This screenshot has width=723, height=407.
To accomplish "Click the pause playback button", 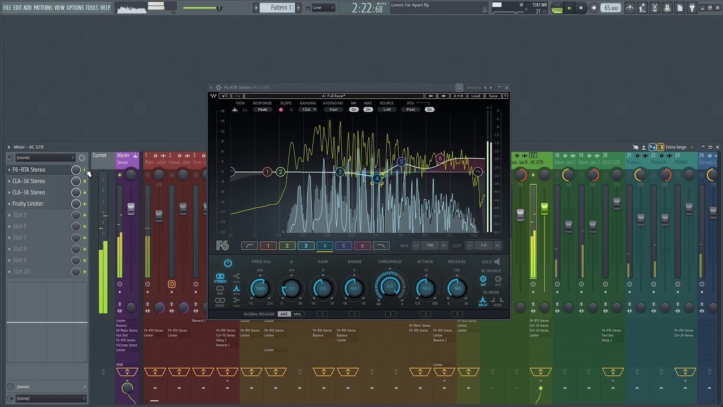I will (x=569, y=8).
